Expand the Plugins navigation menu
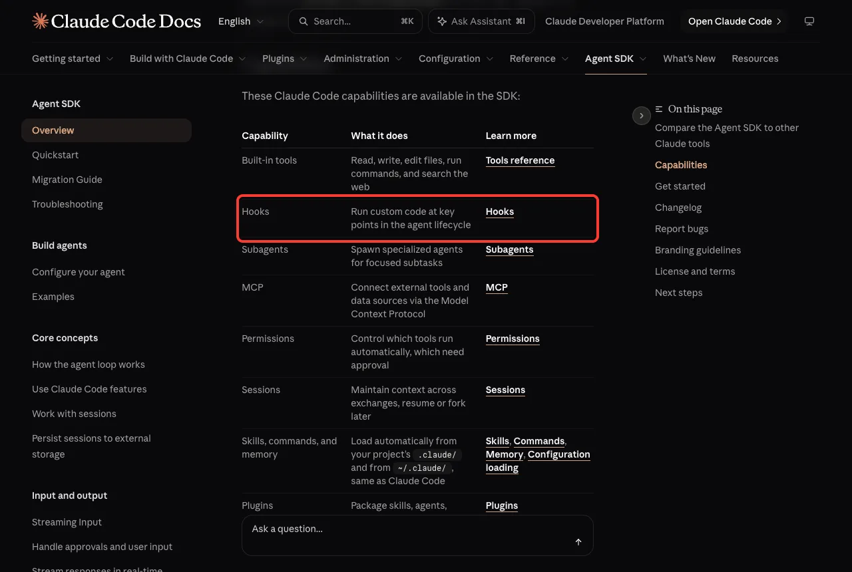The height and width of the screenshot is (572, 852). pyautogui.click(x=285, y=59)
